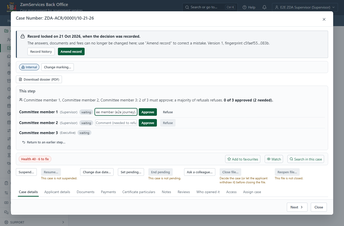Open Search in this case

306,159
